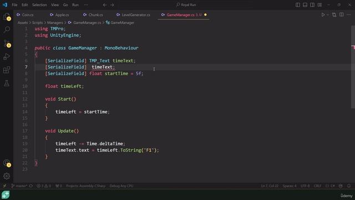Viewport: 355px width, 200px height.
Task: Click the Copilot status icon
Action: (341, 186)
